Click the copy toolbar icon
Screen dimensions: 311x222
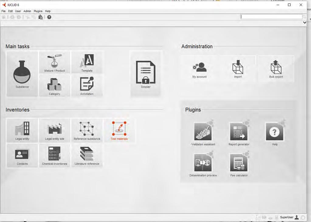click(x=34, y=17)
